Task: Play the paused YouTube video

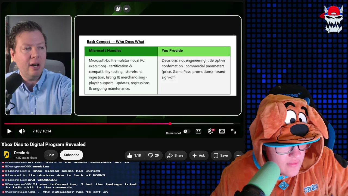Action: pyautogui.click(x=9, y=131)
